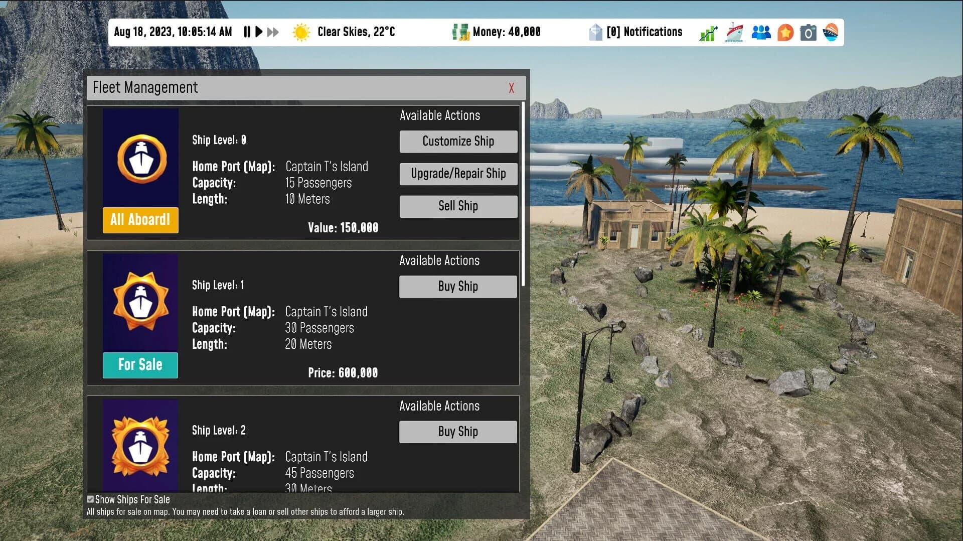
Task: Click the Fleet Management title bar
Action: (145, 87)
